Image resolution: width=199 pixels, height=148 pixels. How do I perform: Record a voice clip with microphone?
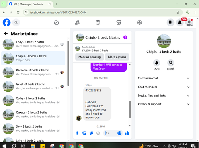pyautogui.click(x=77, y=133)
